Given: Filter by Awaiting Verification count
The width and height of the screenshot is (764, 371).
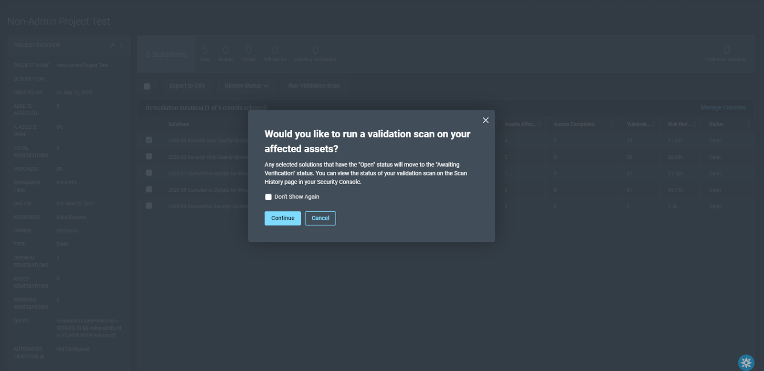Looking at the screenshot, I should [315, 53].
